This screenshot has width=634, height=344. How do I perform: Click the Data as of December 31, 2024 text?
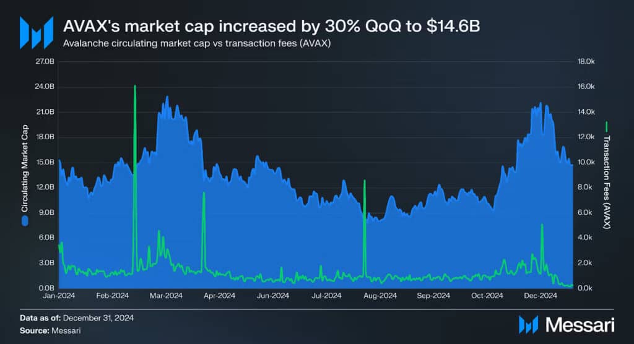click(77, 318)
